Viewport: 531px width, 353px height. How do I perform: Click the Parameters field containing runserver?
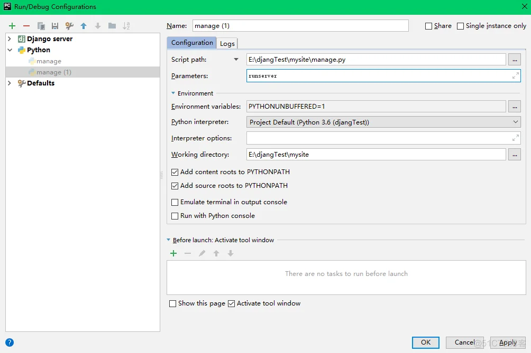click(383, 76)
